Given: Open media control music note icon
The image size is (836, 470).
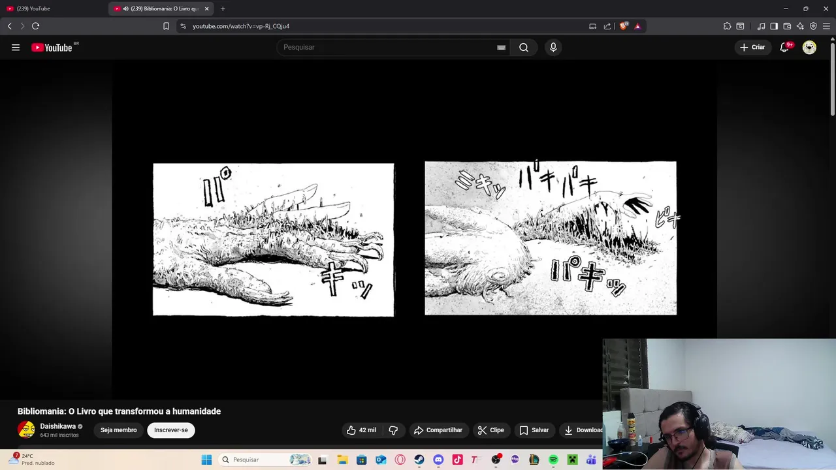Looking at the screenshot, I should [x=761, y=26].
